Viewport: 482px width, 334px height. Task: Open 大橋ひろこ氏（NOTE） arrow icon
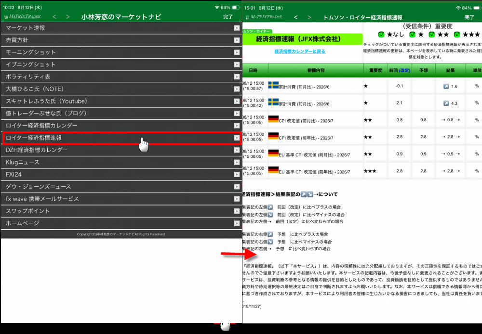(x=237, y=89)
